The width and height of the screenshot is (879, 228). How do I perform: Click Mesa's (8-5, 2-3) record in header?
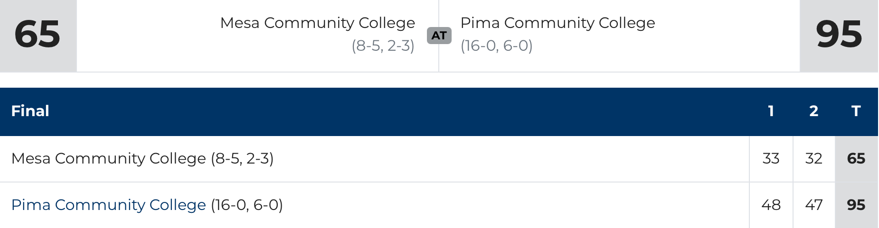coord(383,46)
